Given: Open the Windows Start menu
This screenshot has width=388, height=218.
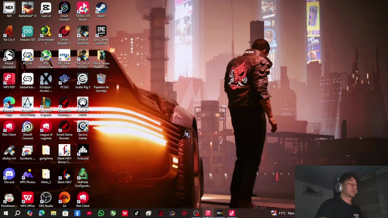Looking at the screenshot, I should coord(6,213).
